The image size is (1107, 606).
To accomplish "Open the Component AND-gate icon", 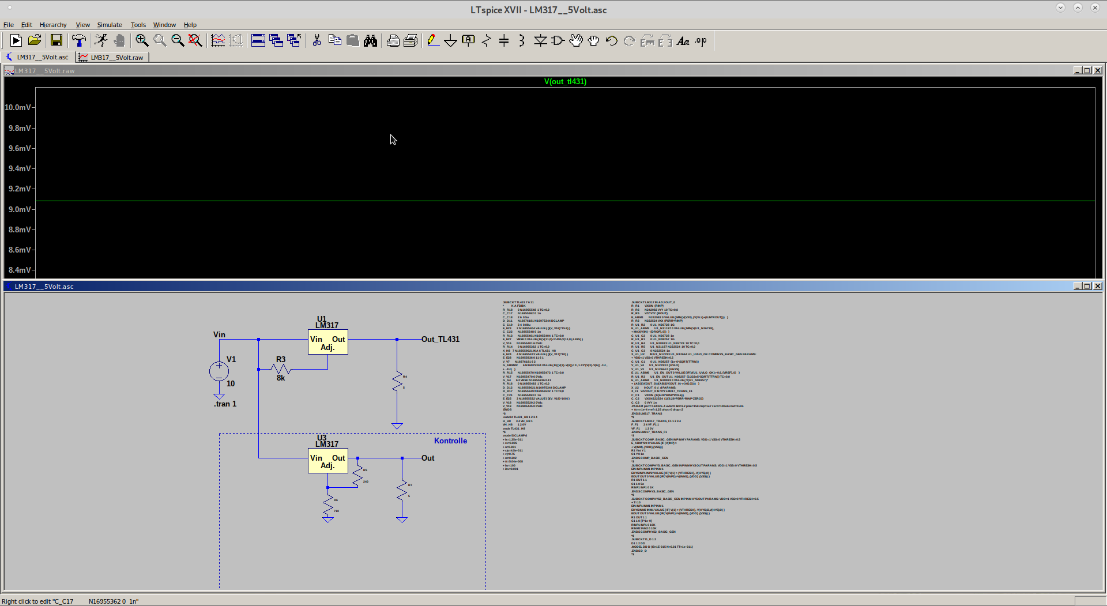I will coord(558,40).
